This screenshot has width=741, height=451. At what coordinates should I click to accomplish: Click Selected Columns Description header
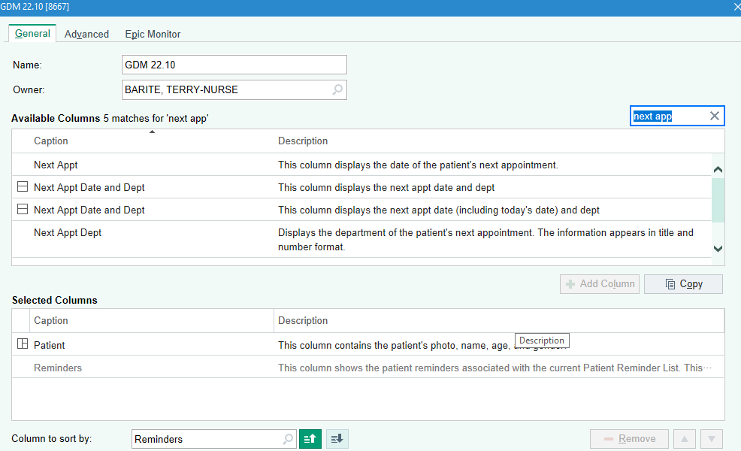(302, 320)
